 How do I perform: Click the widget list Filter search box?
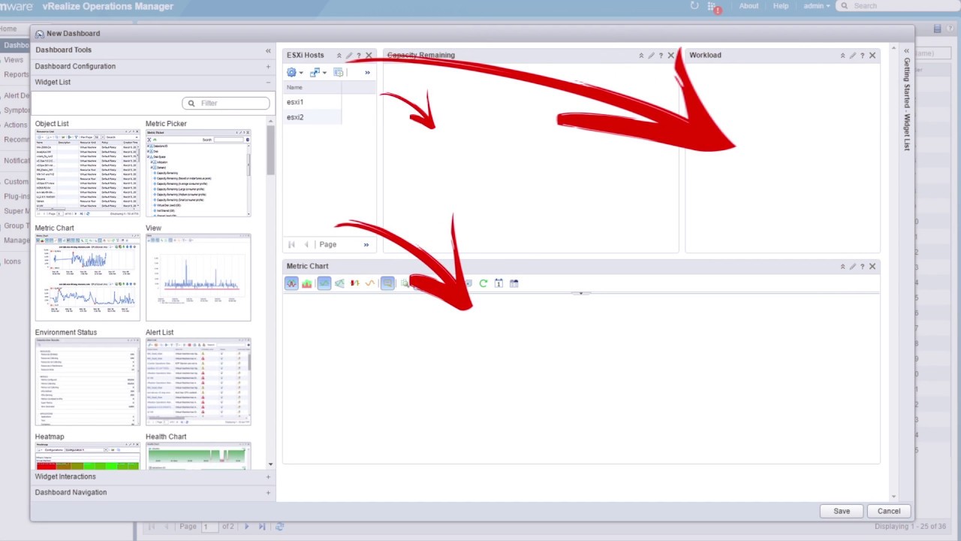[225, 103]
